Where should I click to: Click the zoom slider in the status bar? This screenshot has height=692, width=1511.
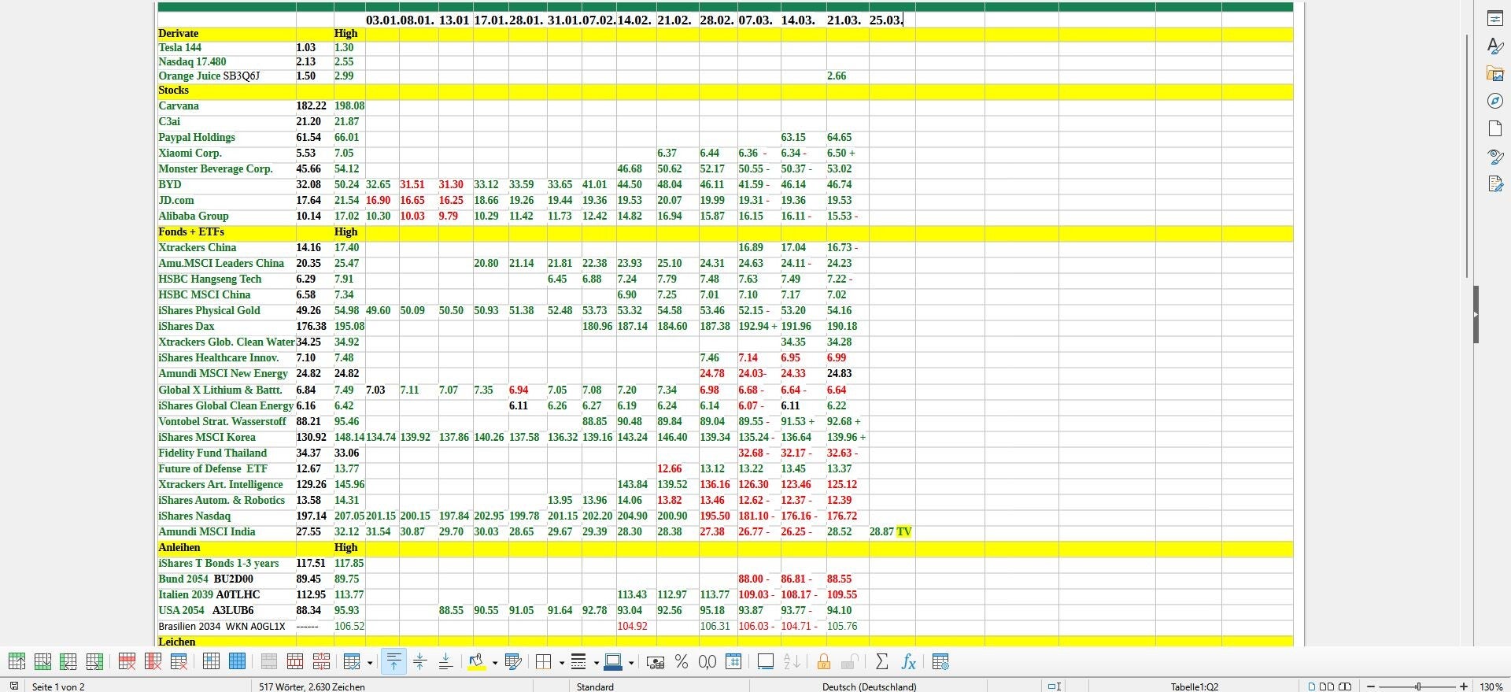1417,686
